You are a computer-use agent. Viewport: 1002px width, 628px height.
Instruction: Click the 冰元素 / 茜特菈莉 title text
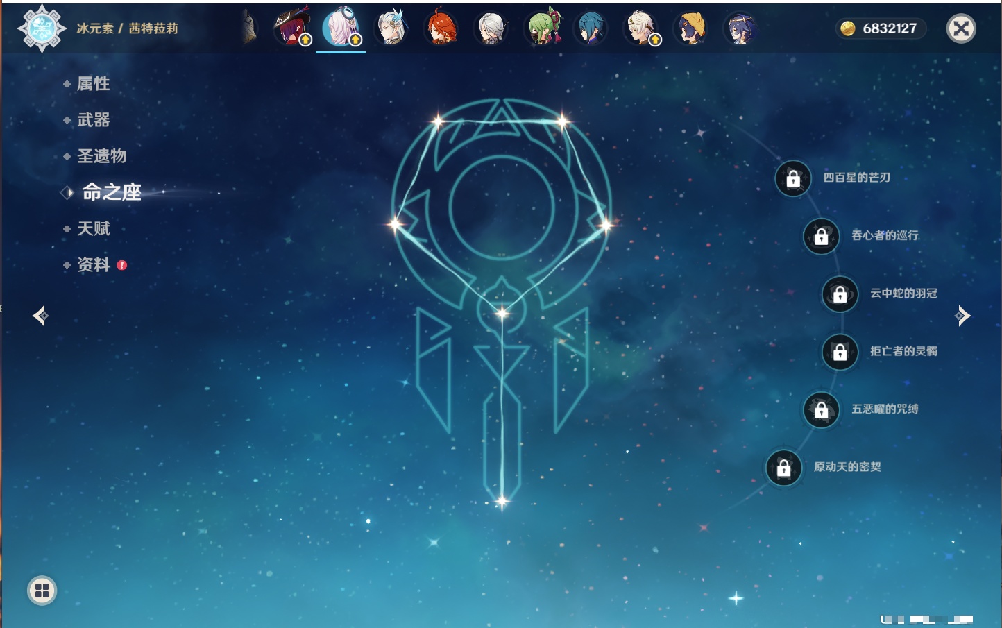click(127, 28)
